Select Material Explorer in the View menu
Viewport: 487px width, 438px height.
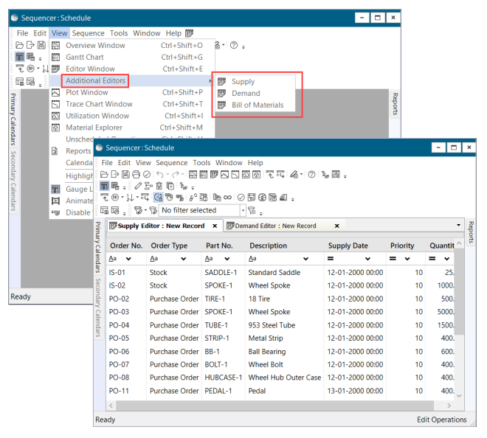click(x=131, y=128)
